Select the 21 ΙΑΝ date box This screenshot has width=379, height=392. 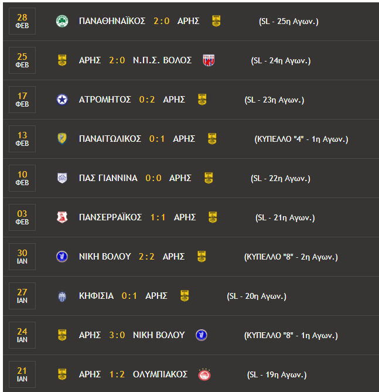coord(22,374)
